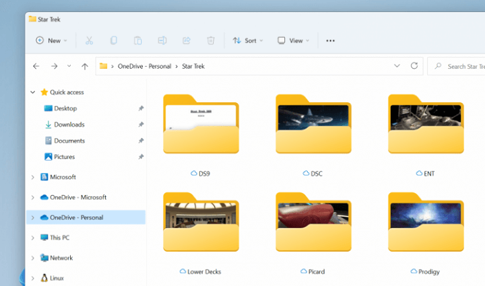
Task: Select the Prodigy folder thumbnail
Action: [x=426, y=222]
